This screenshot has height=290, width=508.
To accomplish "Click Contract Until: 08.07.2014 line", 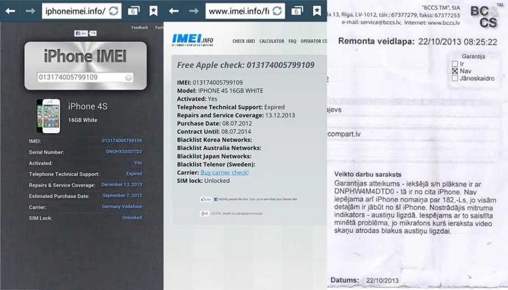I will click(x=214, y=131).
